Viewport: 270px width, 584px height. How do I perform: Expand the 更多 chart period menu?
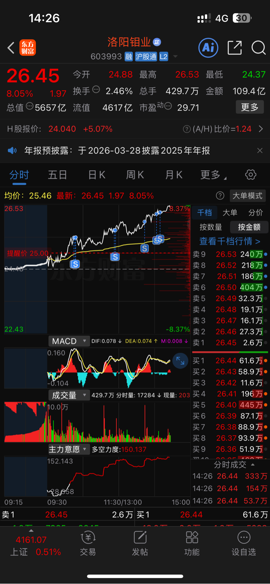213,175
